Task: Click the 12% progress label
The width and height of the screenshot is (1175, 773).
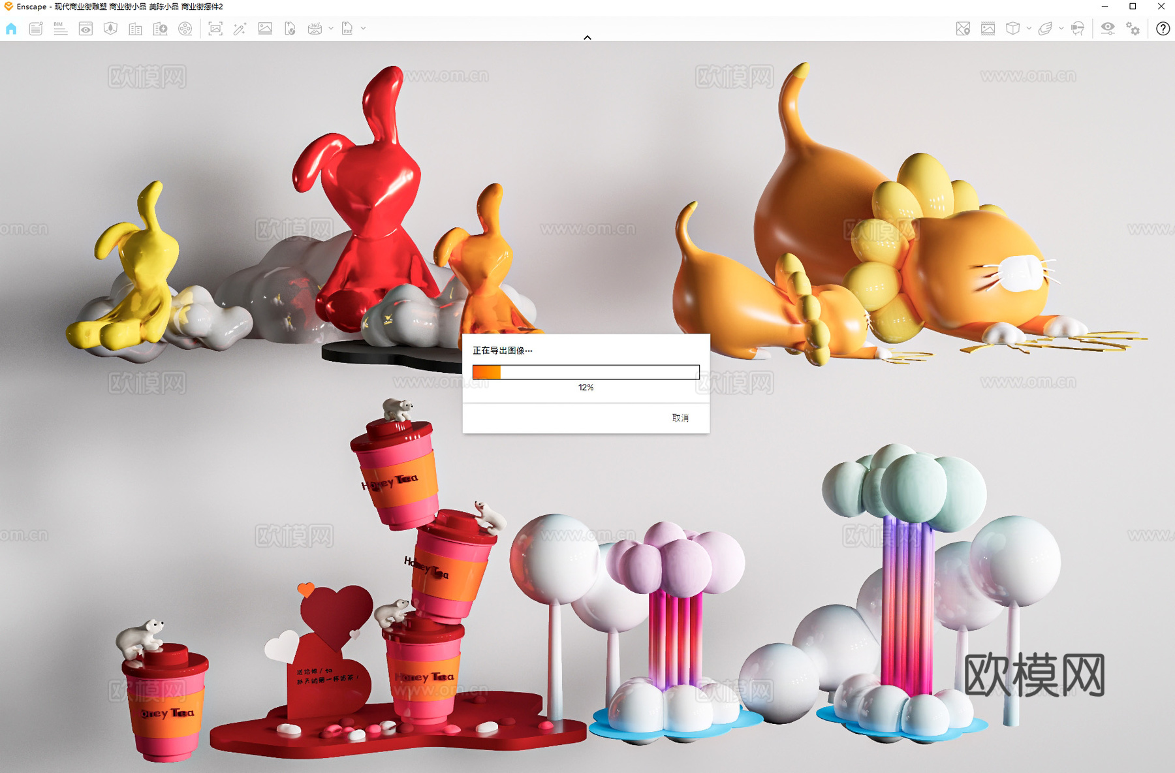Action: 586,388
